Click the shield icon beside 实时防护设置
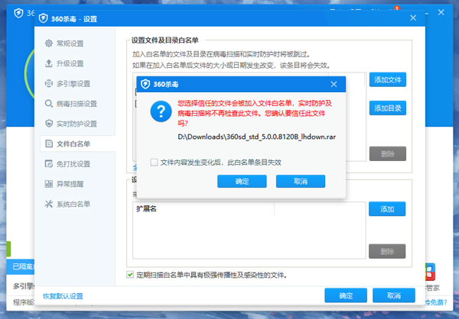This screenshot has width=459, height=319. click(x=49, y=124)
